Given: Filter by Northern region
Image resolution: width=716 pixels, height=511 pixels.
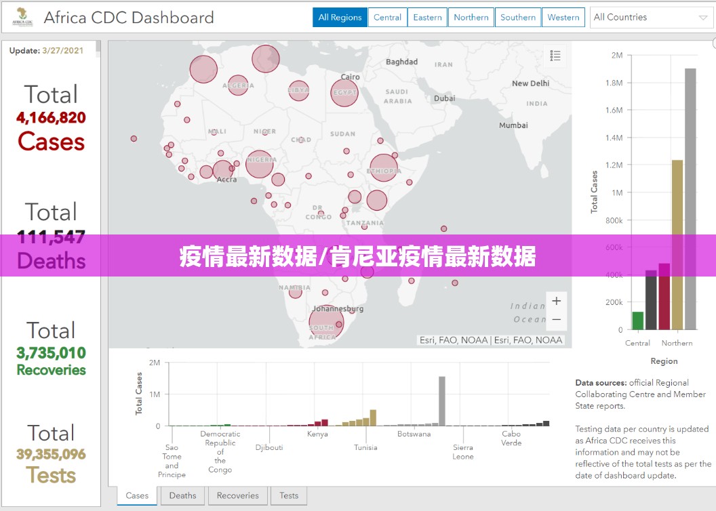Looking at the screenshot, I should point(471,18).
